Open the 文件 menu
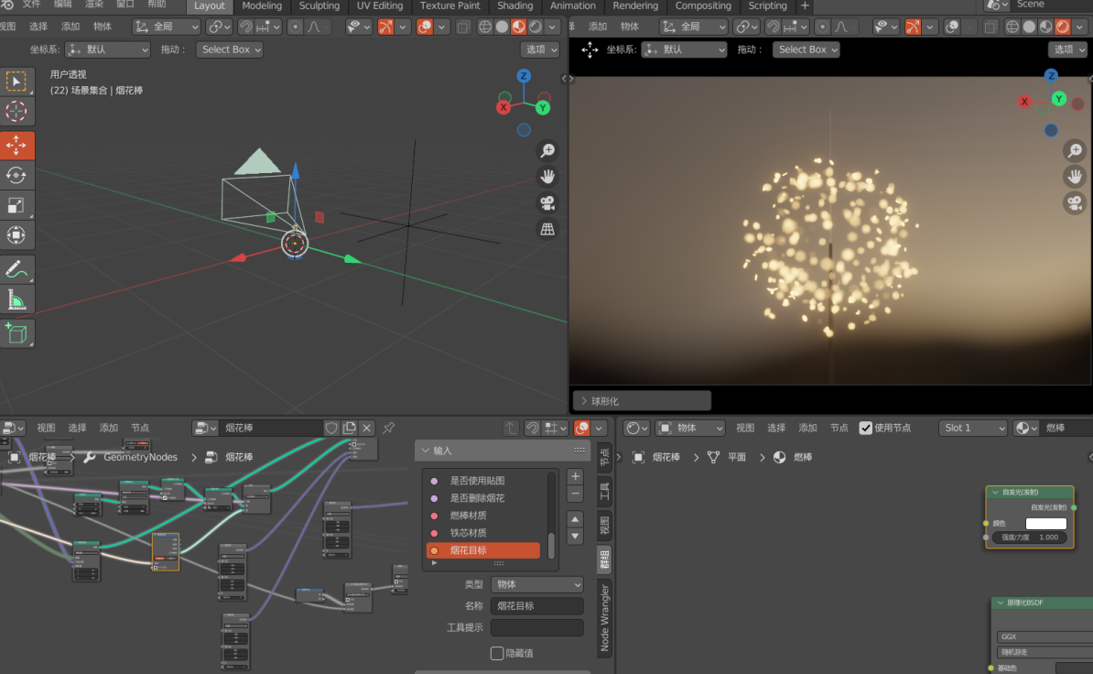This screenshot has width=1093, height=674. pos(31,5)
